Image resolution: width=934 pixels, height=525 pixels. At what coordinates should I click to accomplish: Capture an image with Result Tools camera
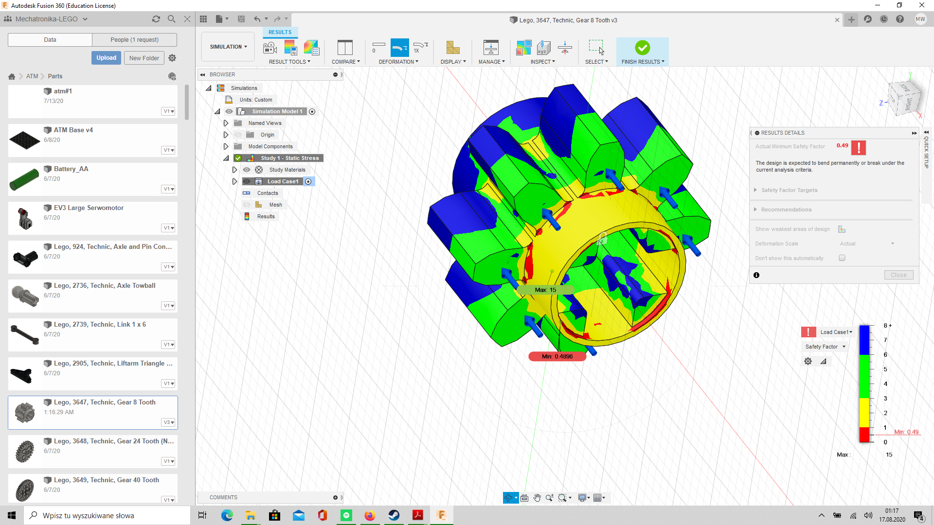269,48
